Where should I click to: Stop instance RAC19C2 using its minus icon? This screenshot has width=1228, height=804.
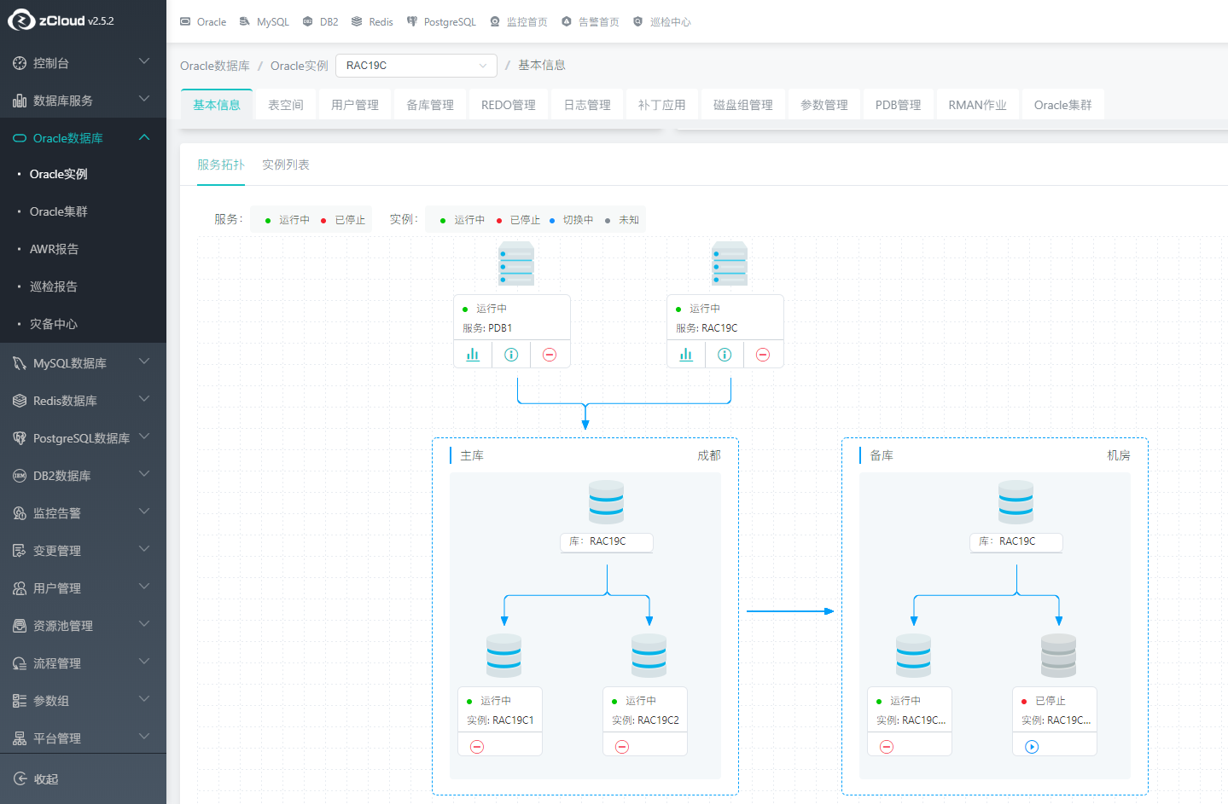pos(622,747)
